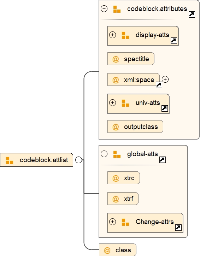Click the @ icon of xtrc
Viewport: 200px width, 259px height.
coord(116,178)
